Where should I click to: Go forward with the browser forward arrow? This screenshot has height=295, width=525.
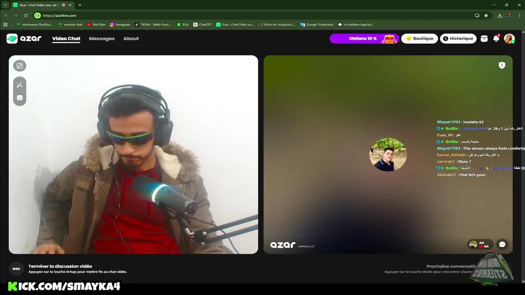tap(16, 16)
